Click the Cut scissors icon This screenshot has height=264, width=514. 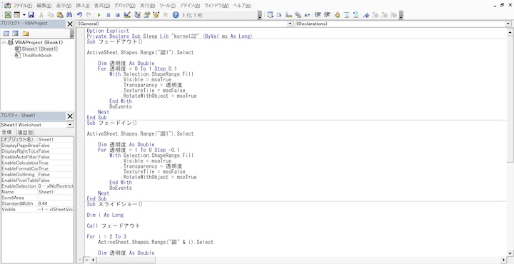tap(41, 15)
